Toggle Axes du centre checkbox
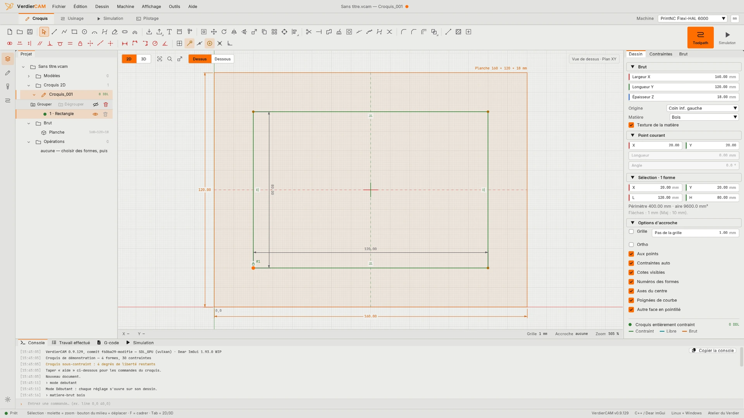Screen dimensions: 744x418 631,291
